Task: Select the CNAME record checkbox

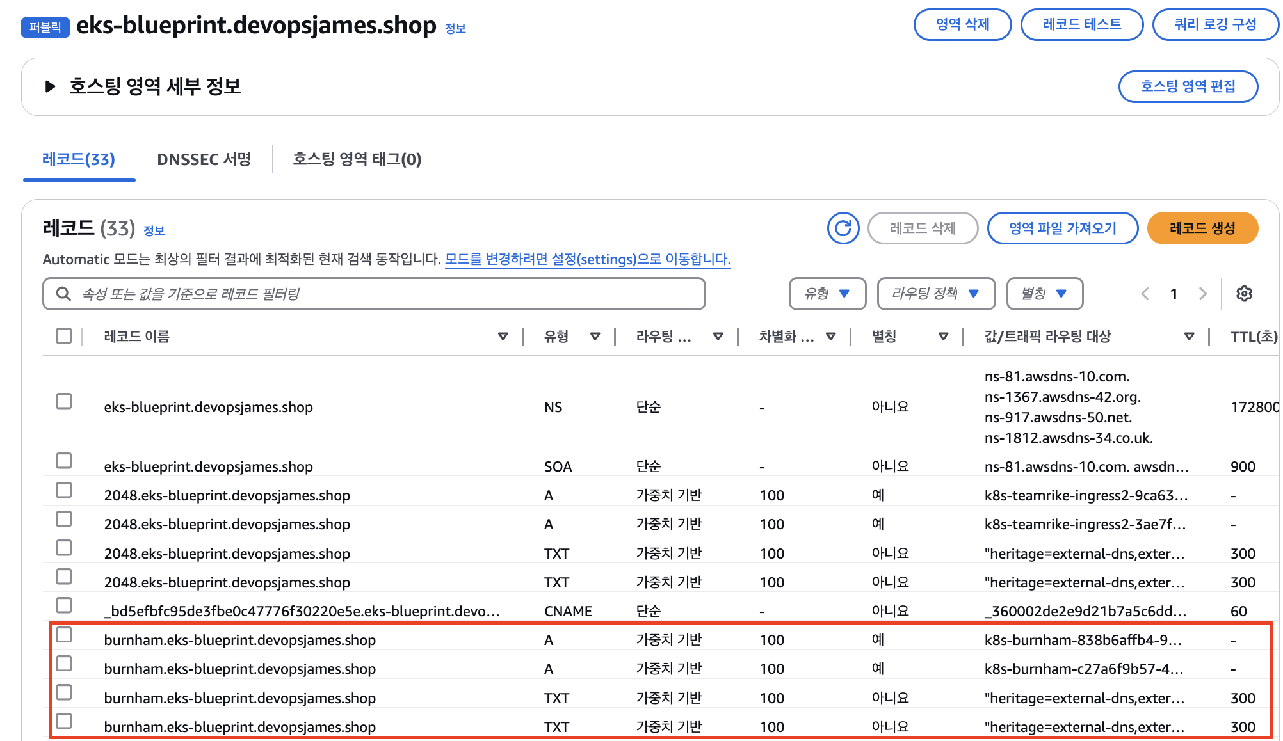Action: tap(64, 605)
